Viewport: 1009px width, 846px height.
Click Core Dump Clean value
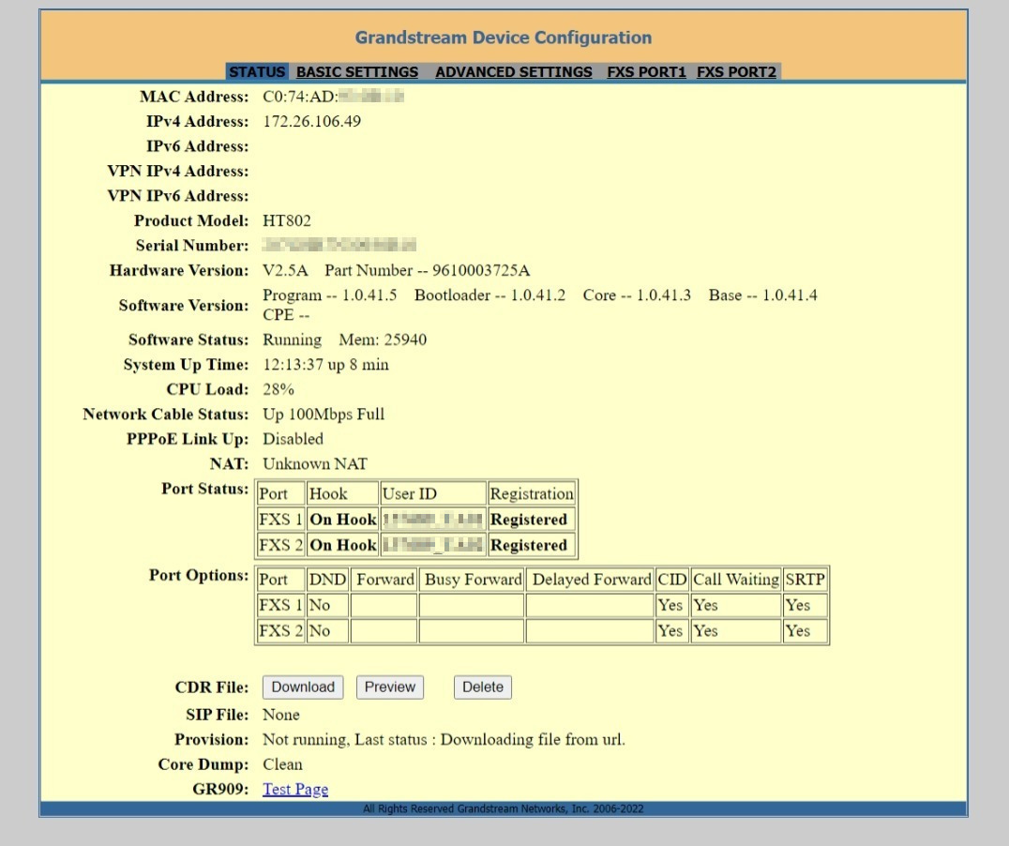(282, 764)
